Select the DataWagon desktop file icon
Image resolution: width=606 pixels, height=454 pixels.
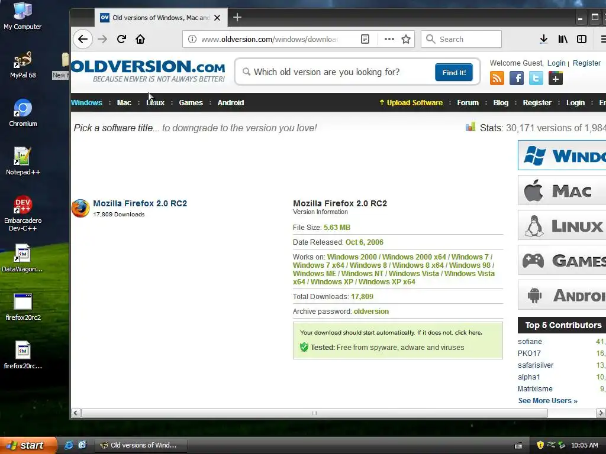(x=22, y=258)
